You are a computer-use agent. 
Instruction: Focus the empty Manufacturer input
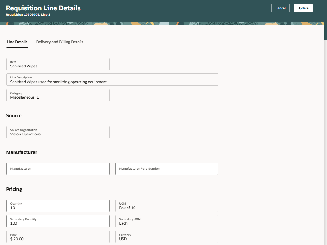(x=58, y=169)
